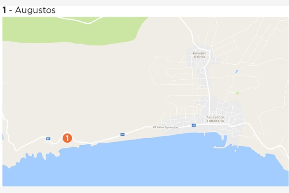
Task: Select the Λιμενάρια Limenaria town label
Action: click(x=215, y=119)
